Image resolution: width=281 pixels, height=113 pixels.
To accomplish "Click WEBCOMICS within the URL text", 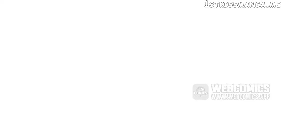I will [243, 97].
